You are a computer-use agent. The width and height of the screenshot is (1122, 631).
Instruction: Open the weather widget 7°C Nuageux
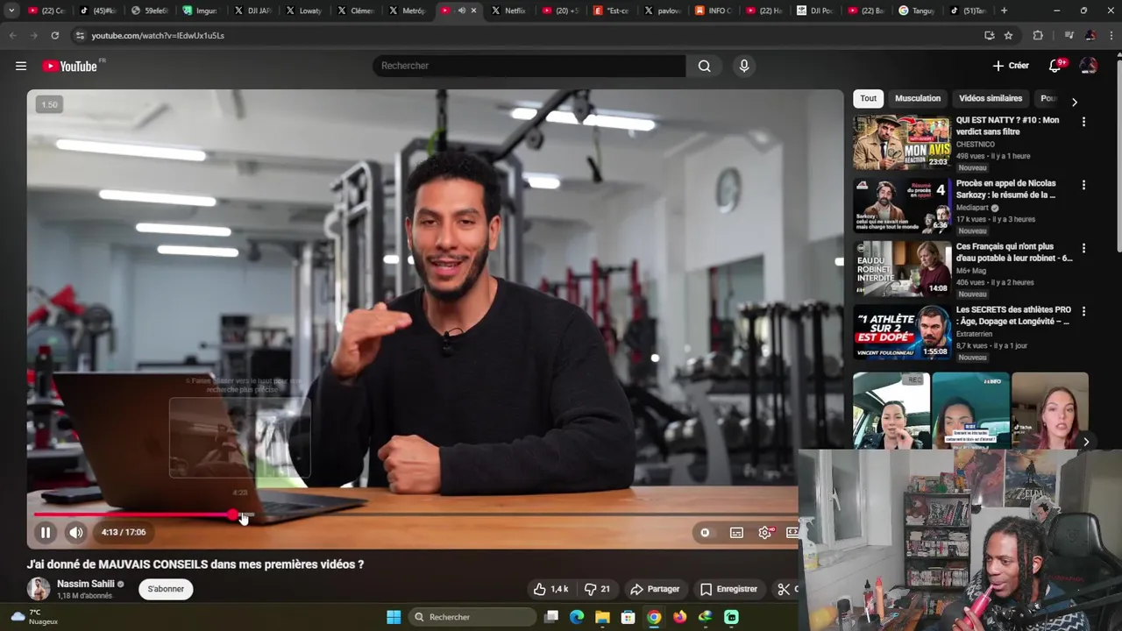[x=35, y=617]
